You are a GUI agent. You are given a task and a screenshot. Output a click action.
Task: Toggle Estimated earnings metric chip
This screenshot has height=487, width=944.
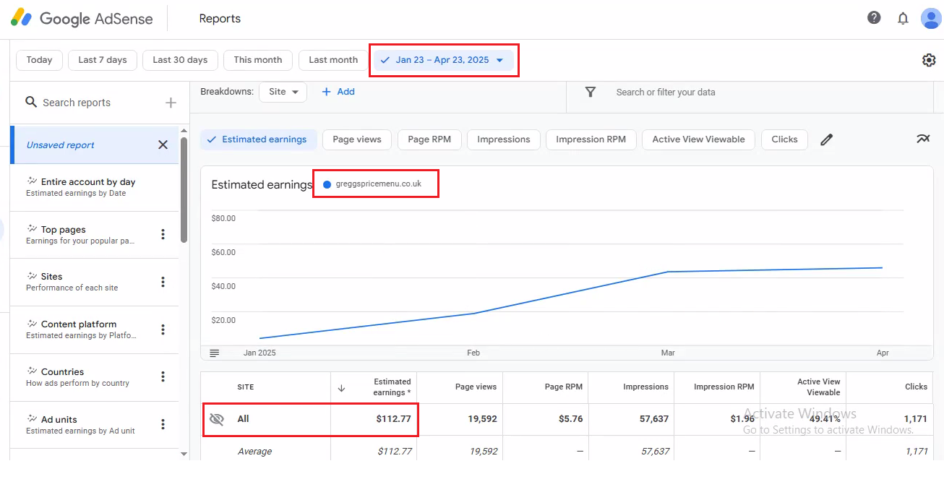[x=258, y=139]
